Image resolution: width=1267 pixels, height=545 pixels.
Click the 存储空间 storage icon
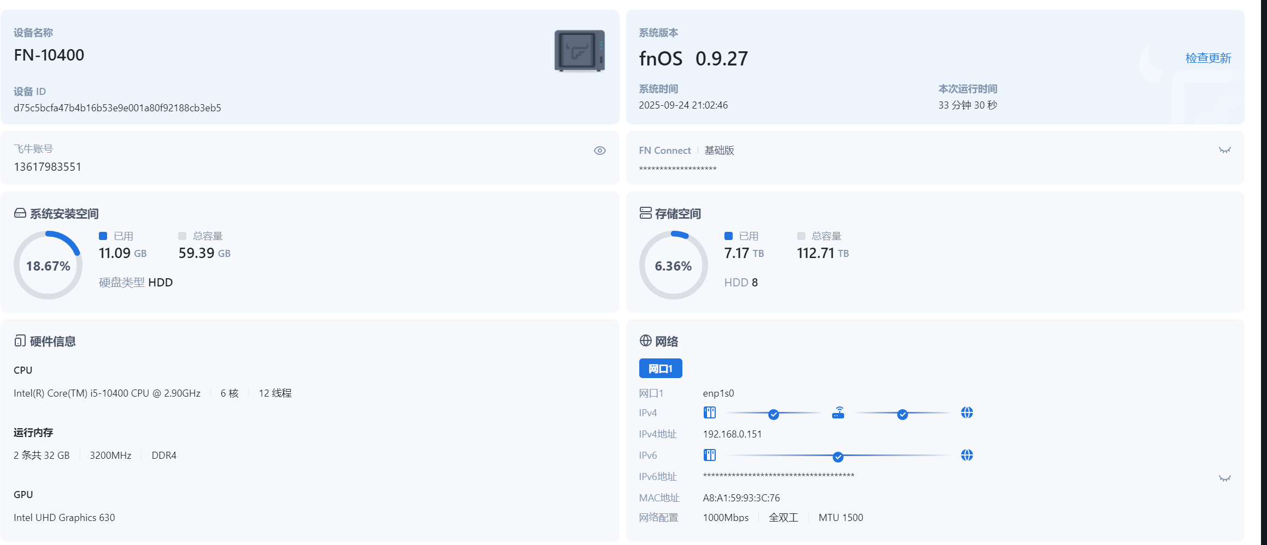tap(645, 213)
